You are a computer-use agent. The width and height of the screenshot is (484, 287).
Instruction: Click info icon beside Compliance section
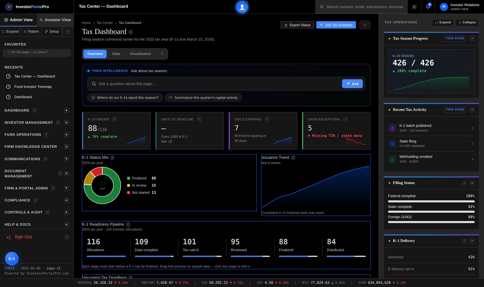click(x=35, y=200)
